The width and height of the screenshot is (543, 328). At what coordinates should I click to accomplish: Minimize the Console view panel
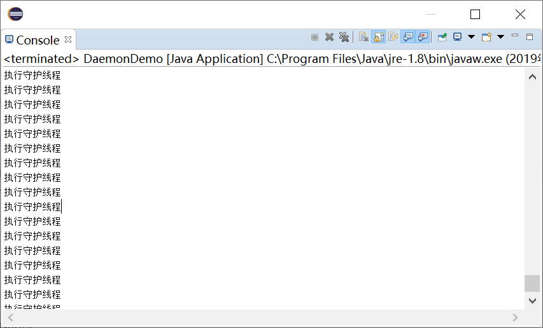click(515, 36)
